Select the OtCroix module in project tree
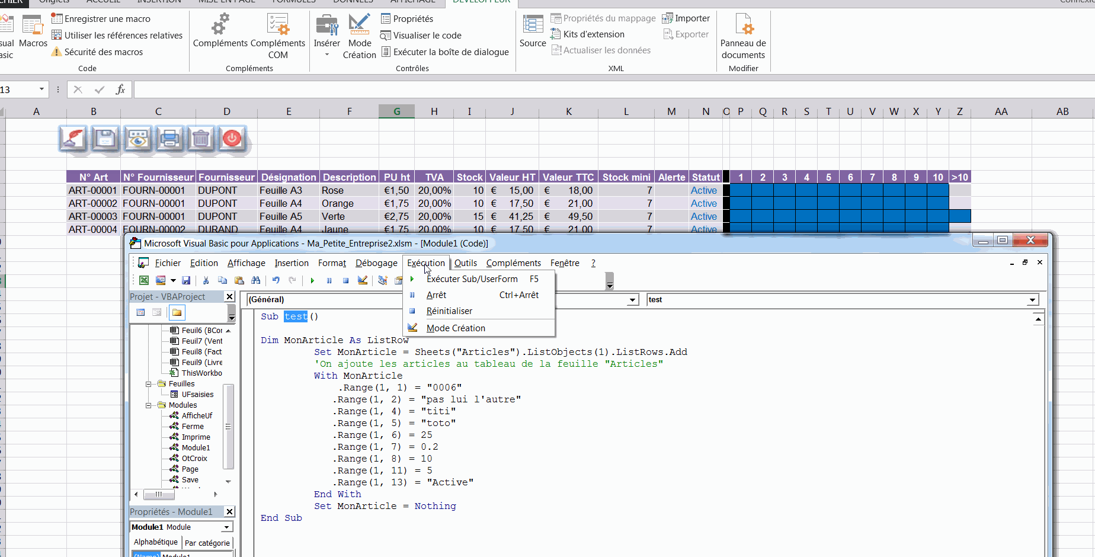 (x=194, y=459)
